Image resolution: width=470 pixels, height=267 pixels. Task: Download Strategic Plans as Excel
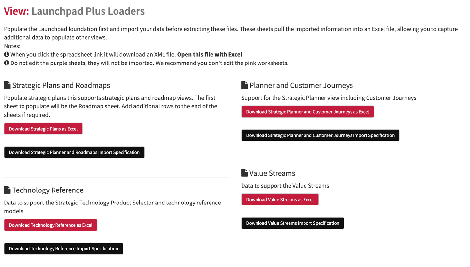(x=43, y=129)
